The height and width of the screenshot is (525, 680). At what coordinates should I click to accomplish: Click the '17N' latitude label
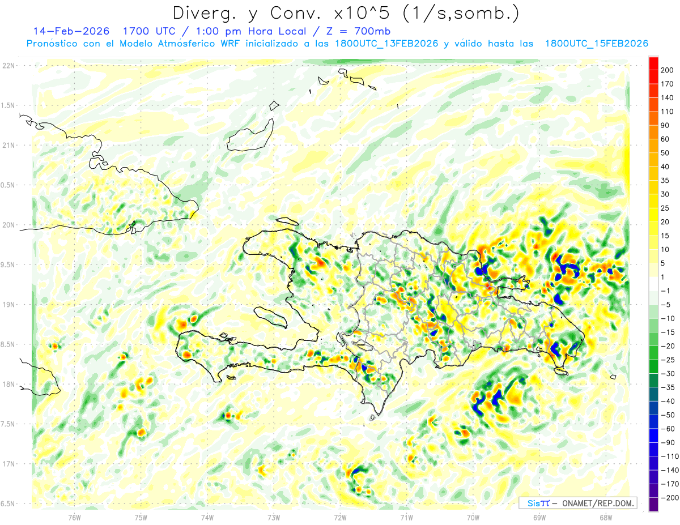pos(8,464)
